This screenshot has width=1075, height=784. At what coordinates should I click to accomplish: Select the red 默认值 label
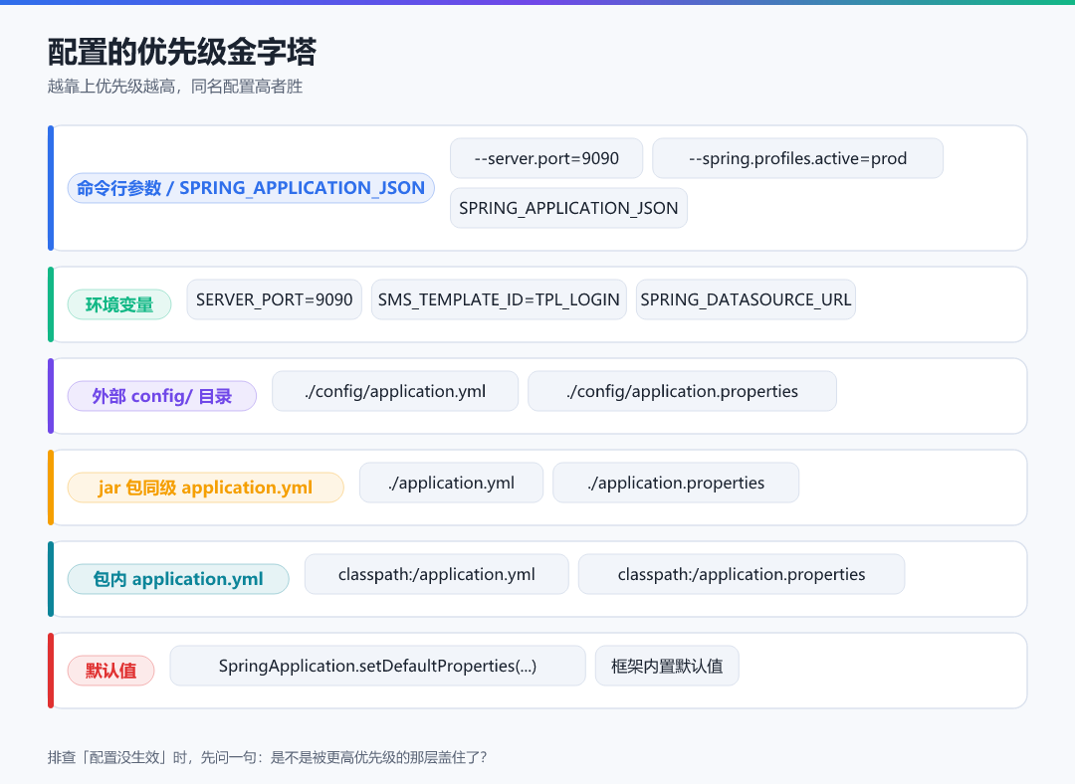point(111,671)
